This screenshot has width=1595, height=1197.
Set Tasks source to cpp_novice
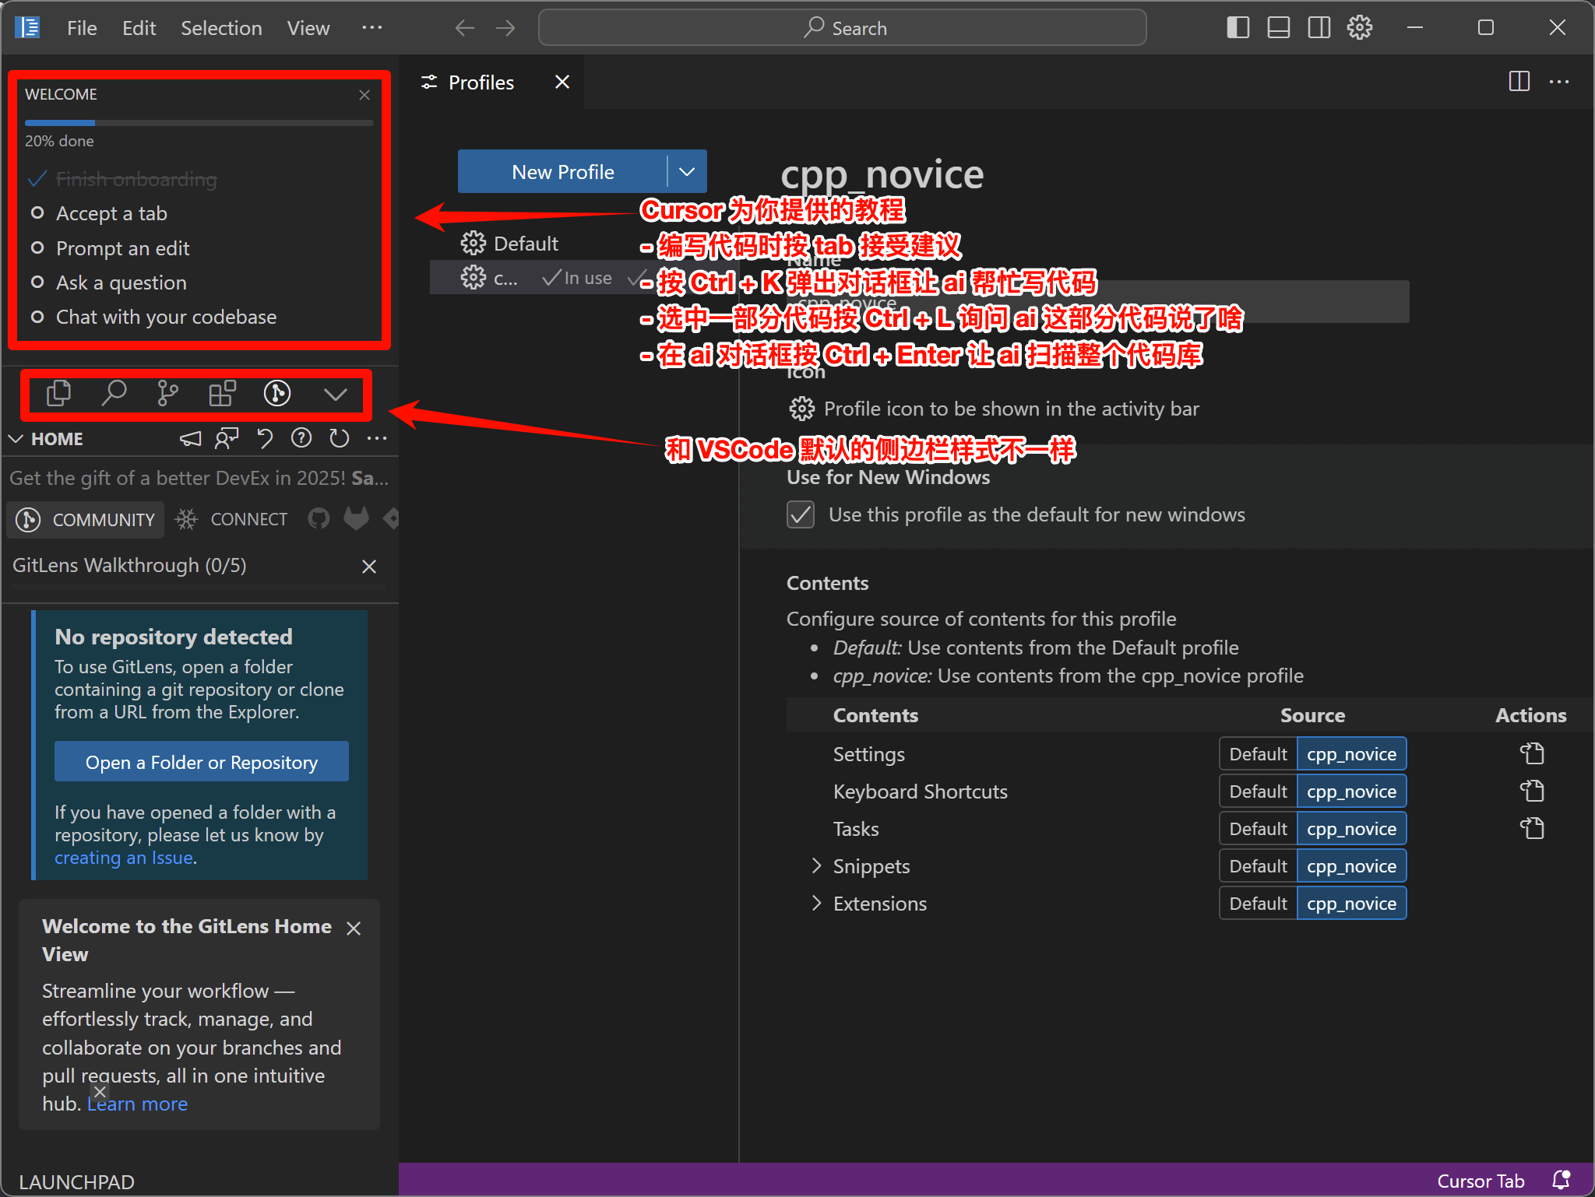coord(1351,829)
